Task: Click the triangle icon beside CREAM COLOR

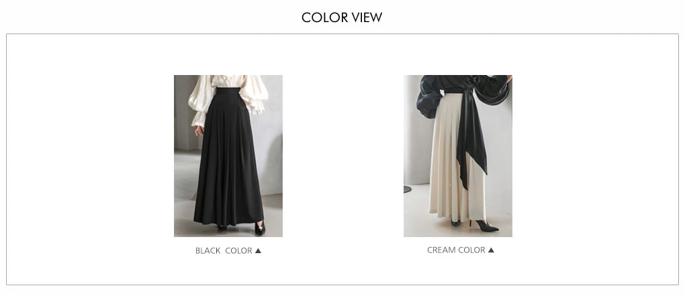Action: click(x=491, y=250)
